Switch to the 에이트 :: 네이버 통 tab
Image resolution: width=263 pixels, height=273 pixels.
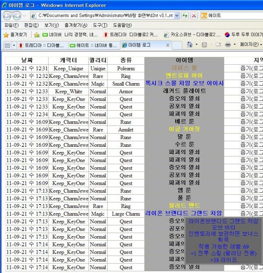(x=94, y=45)
